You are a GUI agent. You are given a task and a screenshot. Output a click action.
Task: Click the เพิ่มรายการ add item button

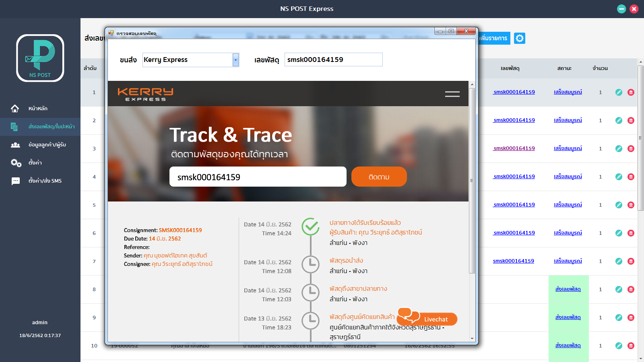(494, 38)
